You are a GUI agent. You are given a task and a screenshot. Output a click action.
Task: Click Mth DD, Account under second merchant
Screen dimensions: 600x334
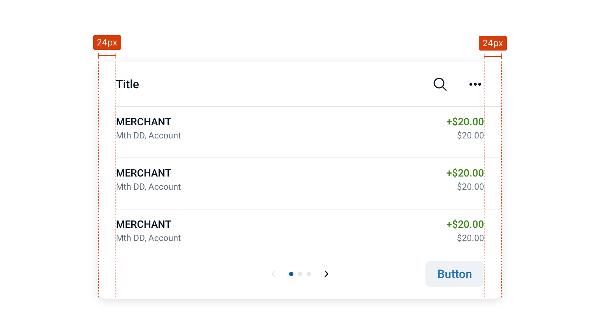pos(149,187)
